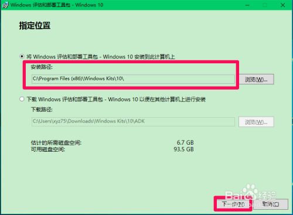Minimize the ADK setup window
This screenshot has height=215, width=293.
click(247, 5)
